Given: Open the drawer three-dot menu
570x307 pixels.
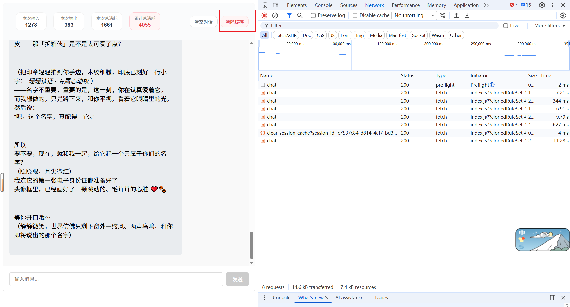Looking at the screenshot, I should click(x=264, y=298).
